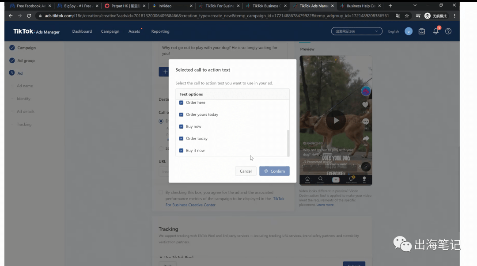Jump to Identity section
The image size is (477, 266).
23,99
